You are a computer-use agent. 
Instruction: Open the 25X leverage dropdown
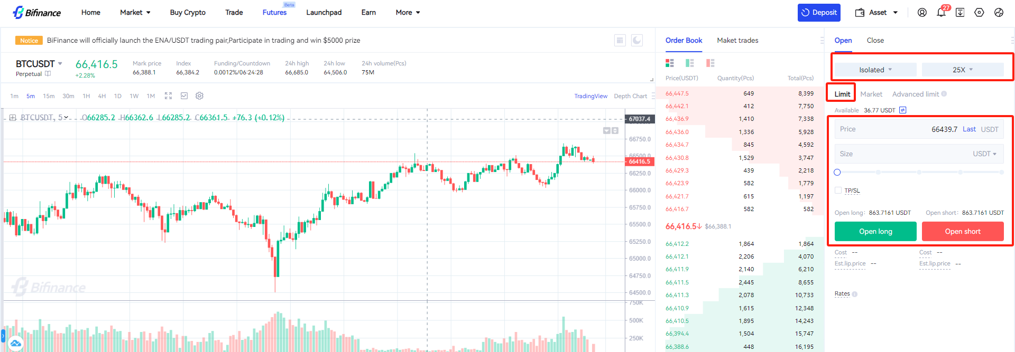pyautogui.click(x=962, y=70)
